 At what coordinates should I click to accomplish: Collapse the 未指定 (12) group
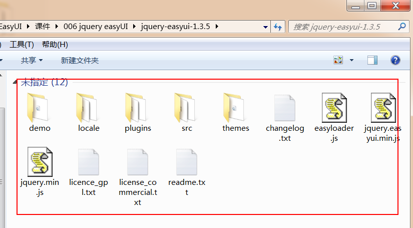15,82
